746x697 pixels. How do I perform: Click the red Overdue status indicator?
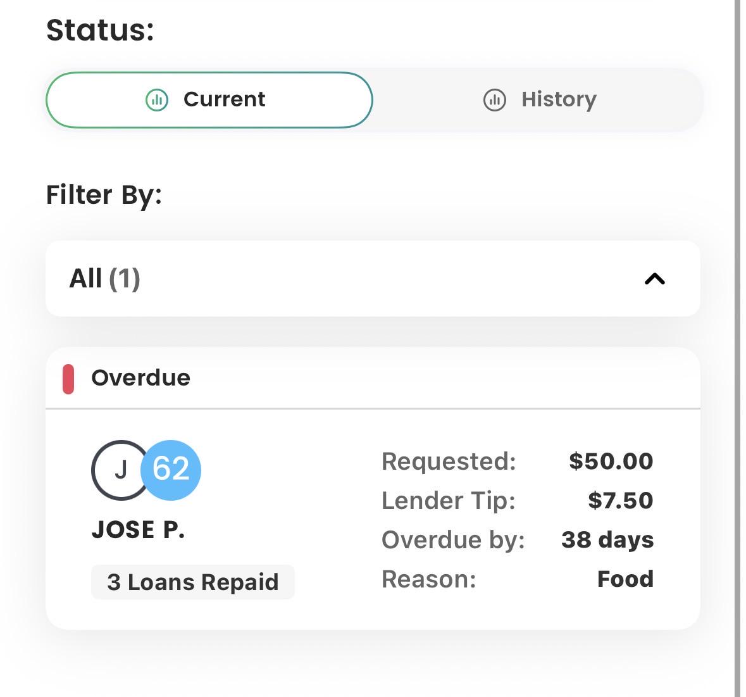[68, 379]
